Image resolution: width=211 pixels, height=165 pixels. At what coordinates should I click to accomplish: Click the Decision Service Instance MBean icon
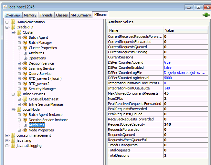click(x=25, y=120)
